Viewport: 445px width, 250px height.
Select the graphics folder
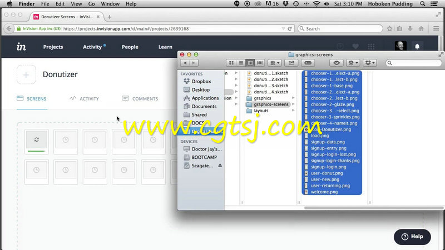point(262,98)
